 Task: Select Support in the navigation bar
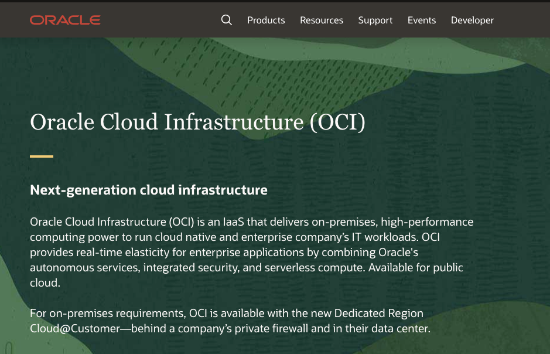click(375, 21)
